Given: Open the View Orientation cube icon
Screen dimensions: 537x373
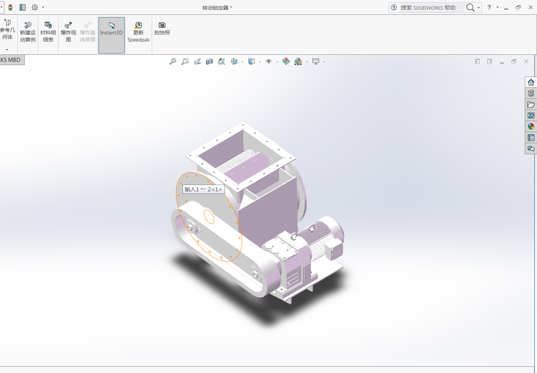Looking at the screenshot, I should tap(234, 62).
